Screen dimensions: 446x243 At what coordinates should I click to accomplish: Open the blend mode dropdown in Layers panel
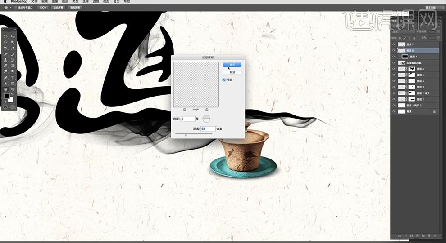[x=403, y=32]
